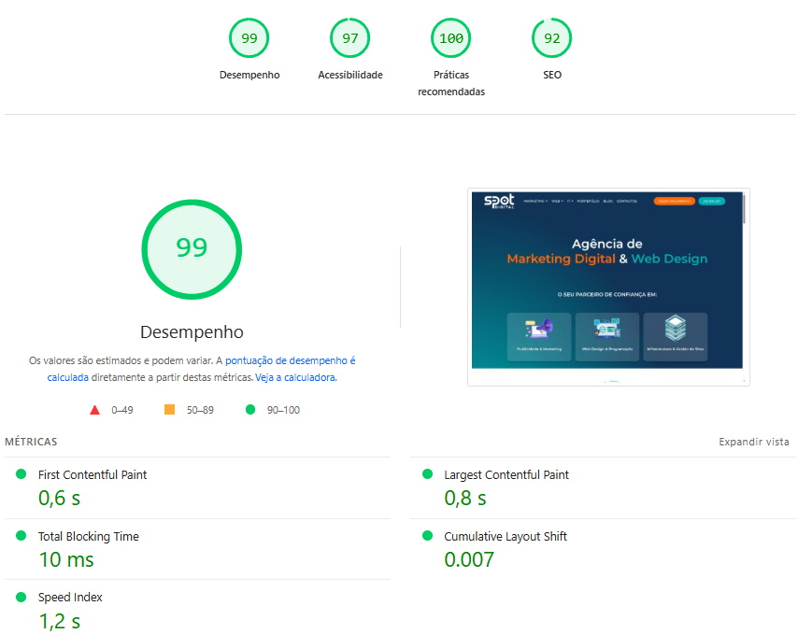
Task: Click the 100 Práticas recomendadas score gauge
Action: pyautogui.click(x=451, y=38)
